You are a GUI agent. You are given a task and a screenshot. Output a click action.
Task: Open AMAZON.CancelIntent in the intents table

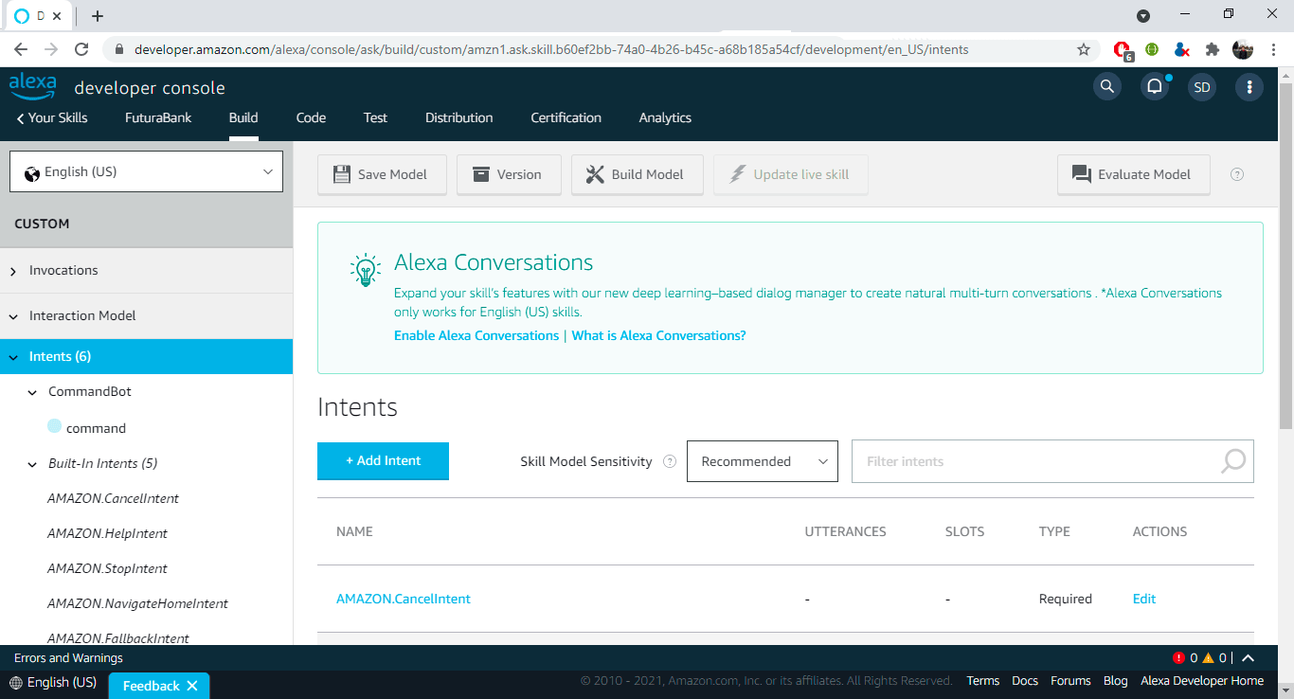404,599
